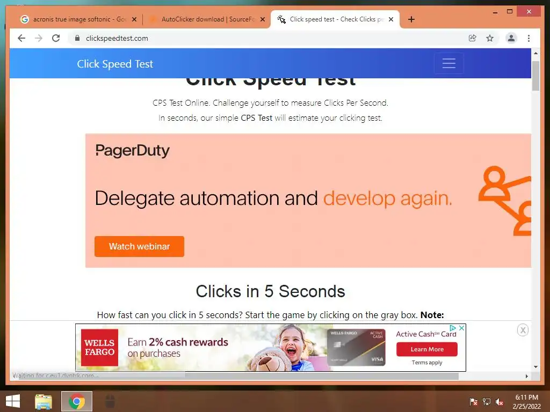
Task: Click the network tray icon
Action: 487,402
